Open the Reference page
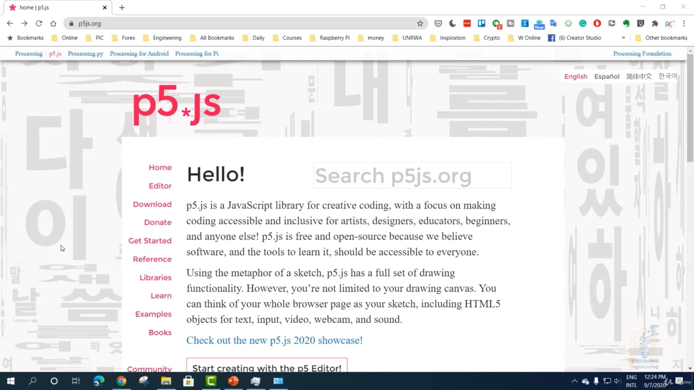694x390 pixels. click(152, 259)
